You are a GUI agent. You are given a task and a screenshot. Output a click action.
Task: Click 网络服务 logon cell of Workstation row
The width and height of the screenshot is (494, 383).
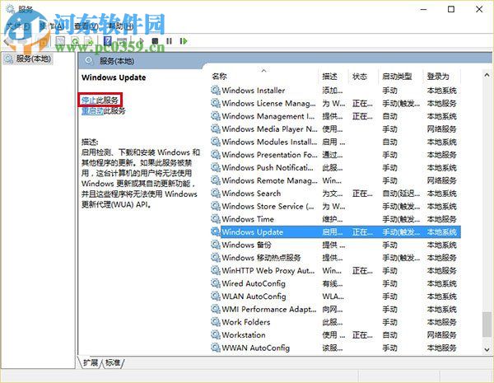coord(441,334)
